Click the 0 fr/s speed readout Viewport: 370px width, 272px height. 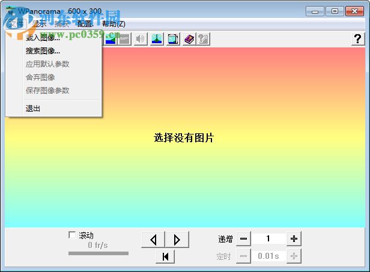(x=98, y=246)
